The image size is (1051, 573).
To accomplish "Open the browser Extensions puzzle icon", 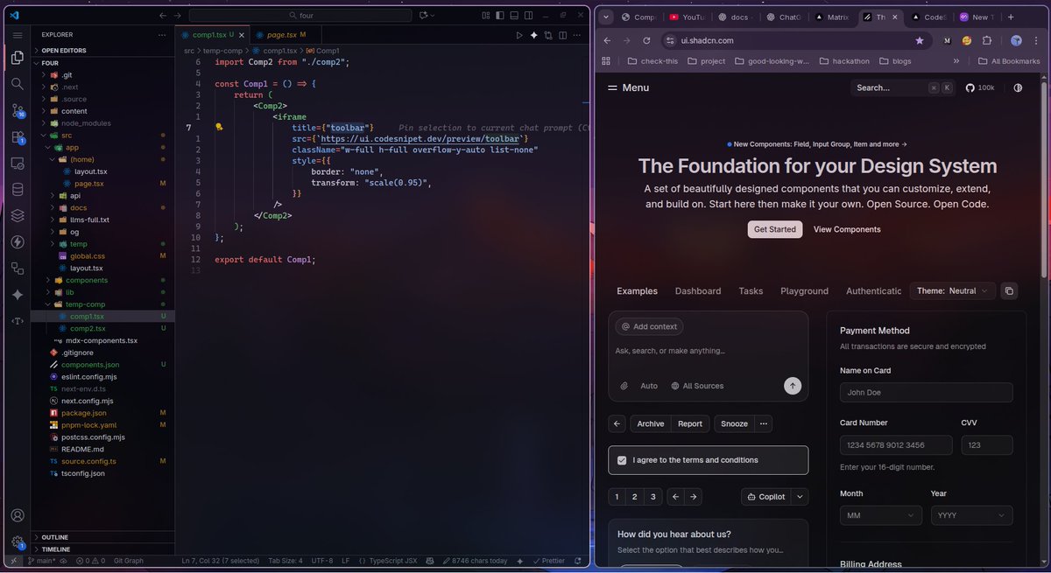I will click(987, 40).
